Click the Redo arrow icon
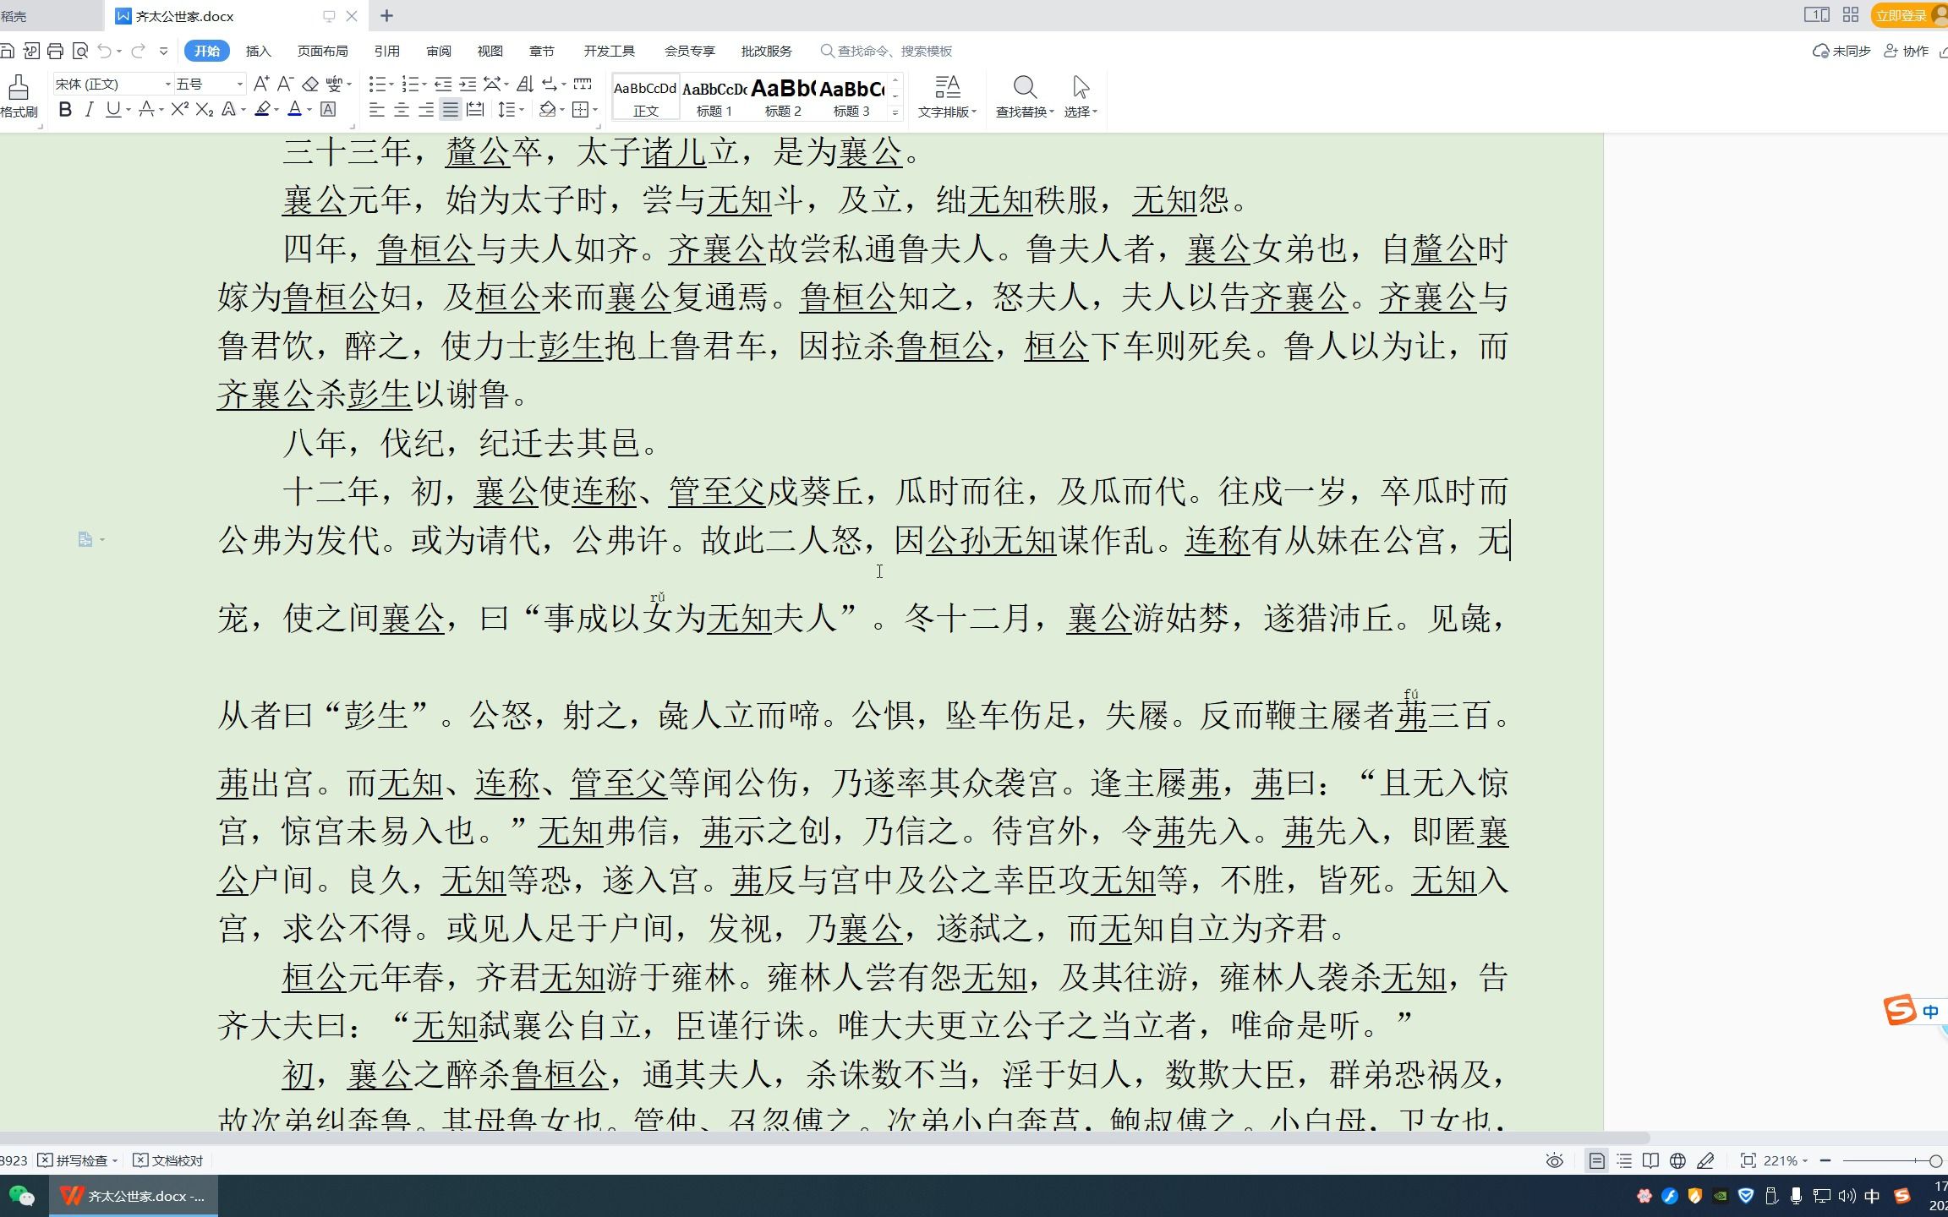This screenshot has width=1948, height=1217. (x=139, y=51)
